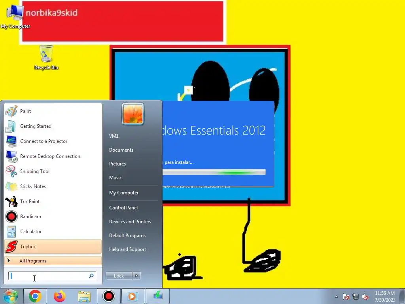Launch Toybox from the Start menu

click(53, 246)
